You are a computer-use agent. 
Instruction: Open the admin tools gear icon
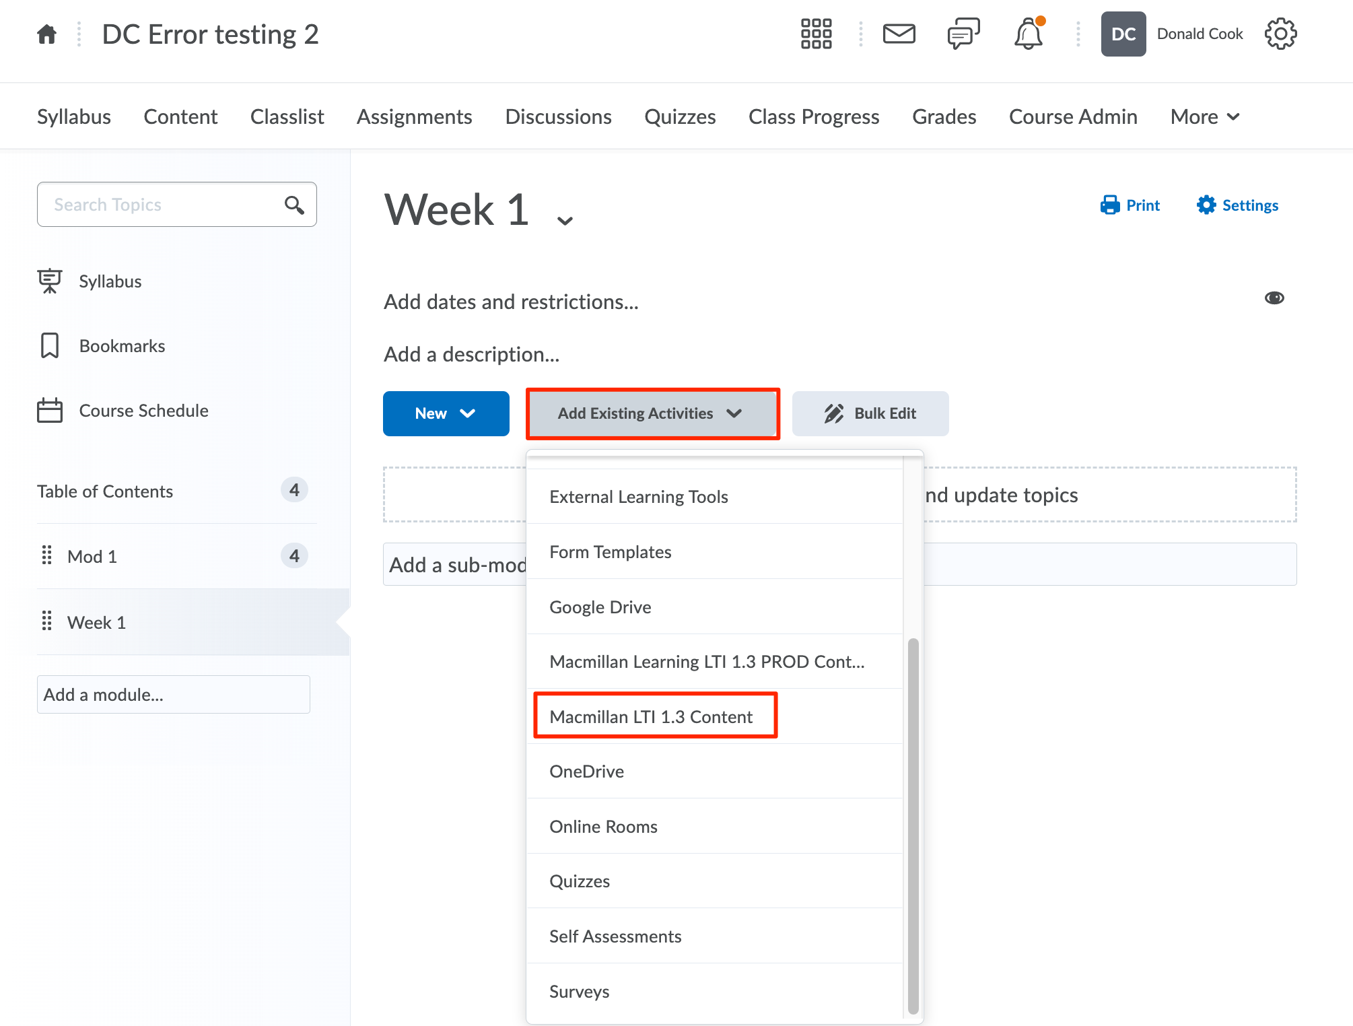1280,34
